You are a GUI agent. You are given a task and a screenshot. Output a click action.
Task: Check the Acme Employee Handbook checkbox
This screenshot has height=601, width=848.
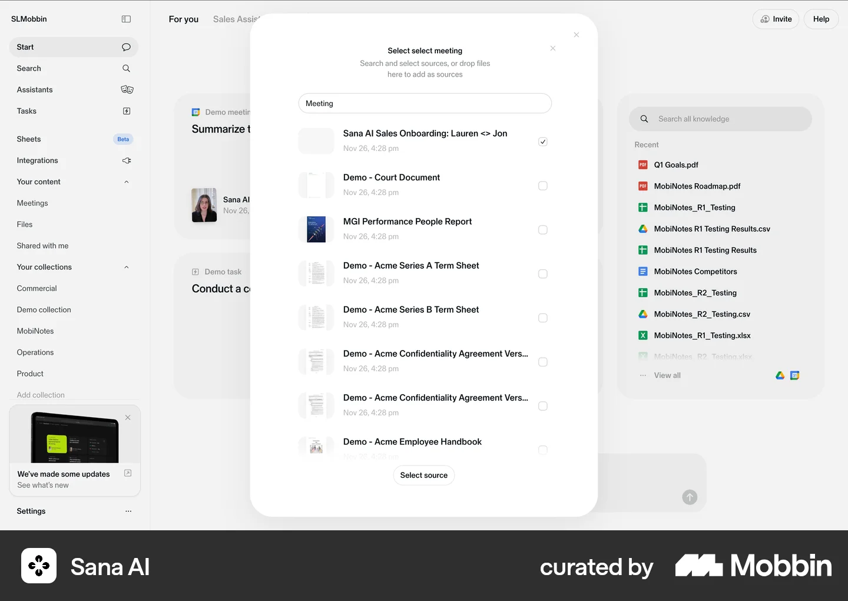point(543,450)
